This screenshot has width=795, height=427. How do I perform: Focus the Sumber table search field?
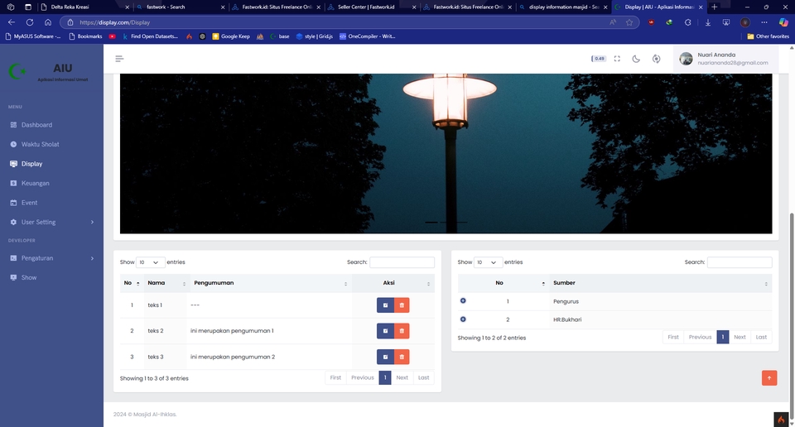[x=740, y=261]
